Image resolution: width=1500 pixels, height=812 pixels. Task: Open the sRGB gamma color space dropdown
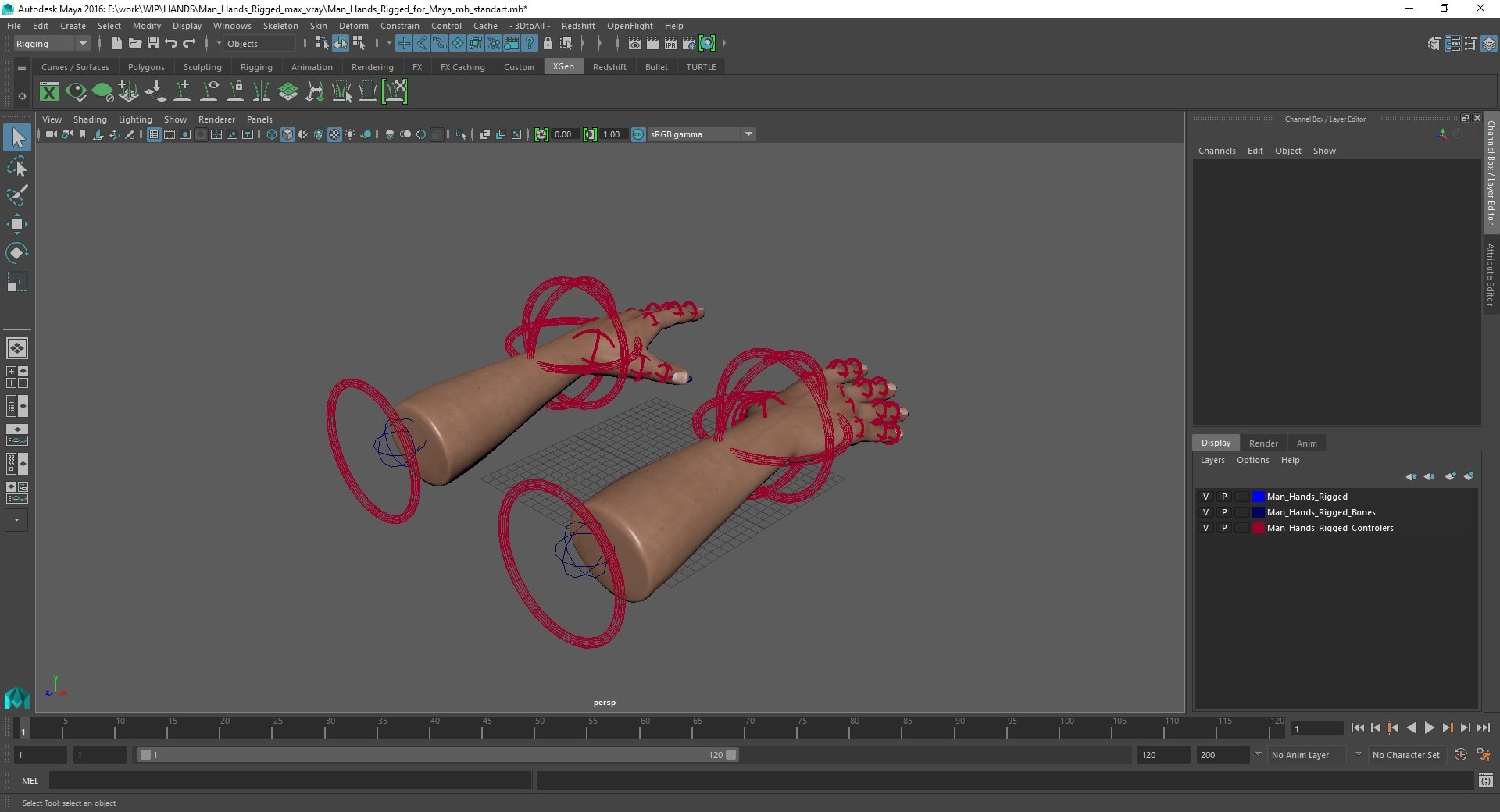click(x=701, y=134)
